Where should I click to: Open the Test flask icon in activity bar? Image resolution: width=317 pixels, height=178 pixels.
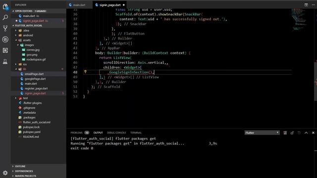click(x=5, y=61)
